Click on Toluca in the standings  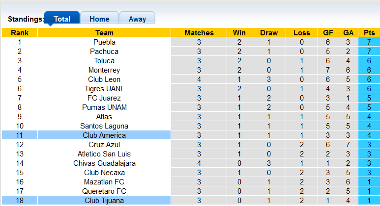[x=104, y=61]
